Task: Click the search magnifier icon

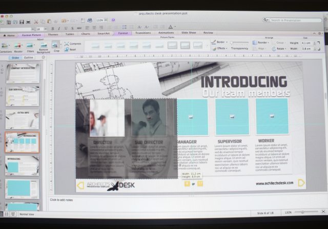Action: pos(265,20)
